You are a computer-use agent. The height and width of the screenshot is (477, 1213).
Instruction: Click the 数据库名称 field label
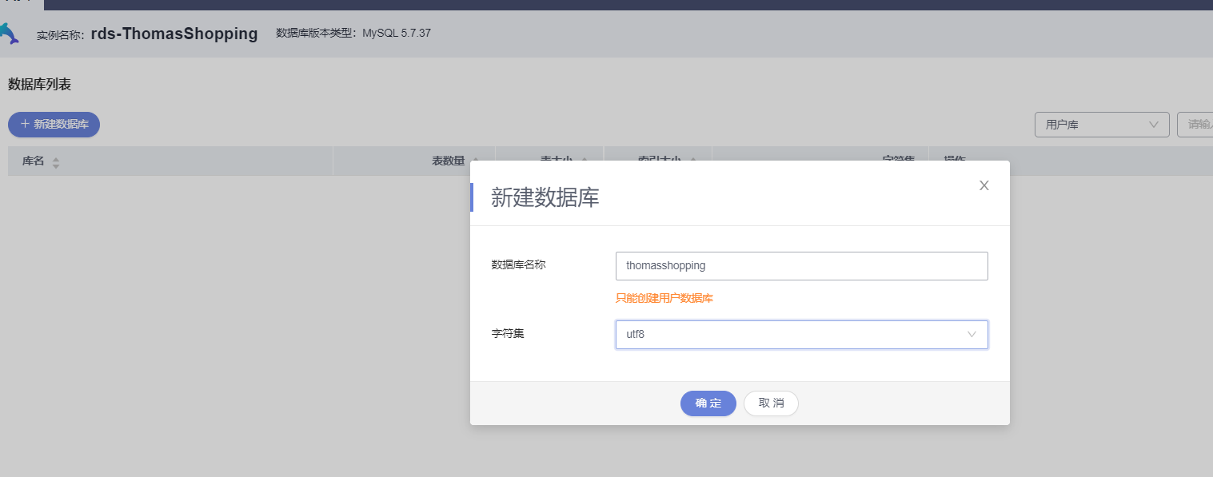[518, 264]
